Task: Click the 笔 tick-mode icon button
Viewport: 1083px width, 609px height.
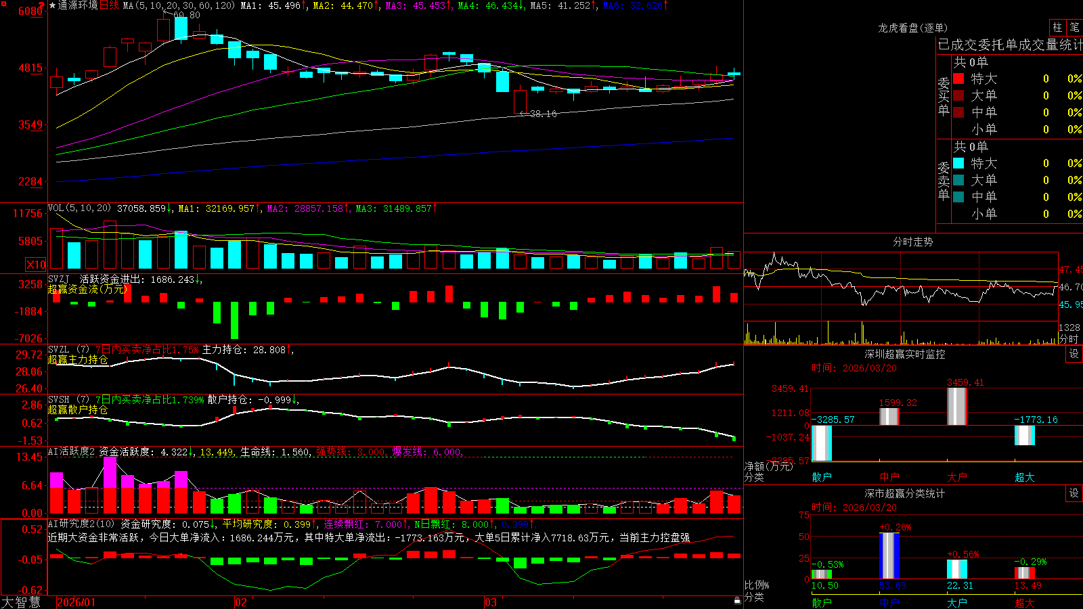Action: [1075, 28]
